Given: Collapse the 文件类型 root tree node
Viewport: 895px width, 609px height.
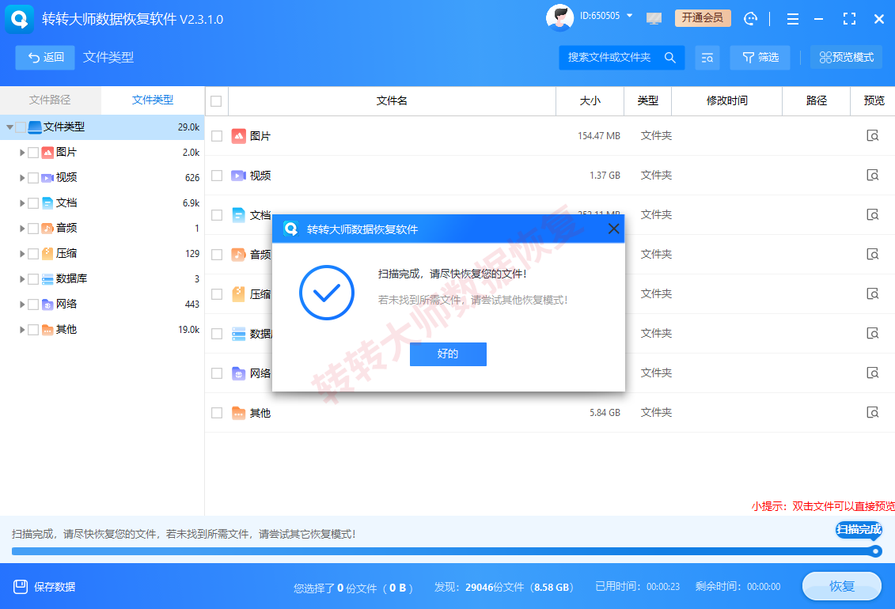Looking at the screenshot, I should 9,127.
